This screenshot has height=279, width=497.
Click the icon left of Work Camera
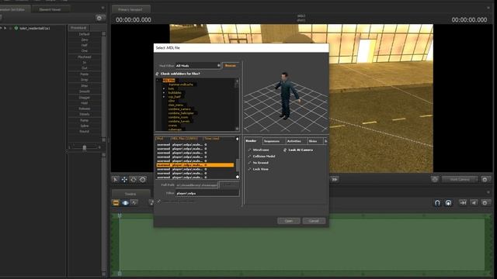(435, 179)
